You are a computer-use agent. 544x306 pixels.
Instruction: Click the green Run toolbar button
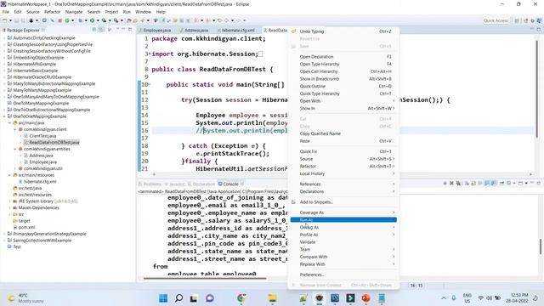click(92, 20)
